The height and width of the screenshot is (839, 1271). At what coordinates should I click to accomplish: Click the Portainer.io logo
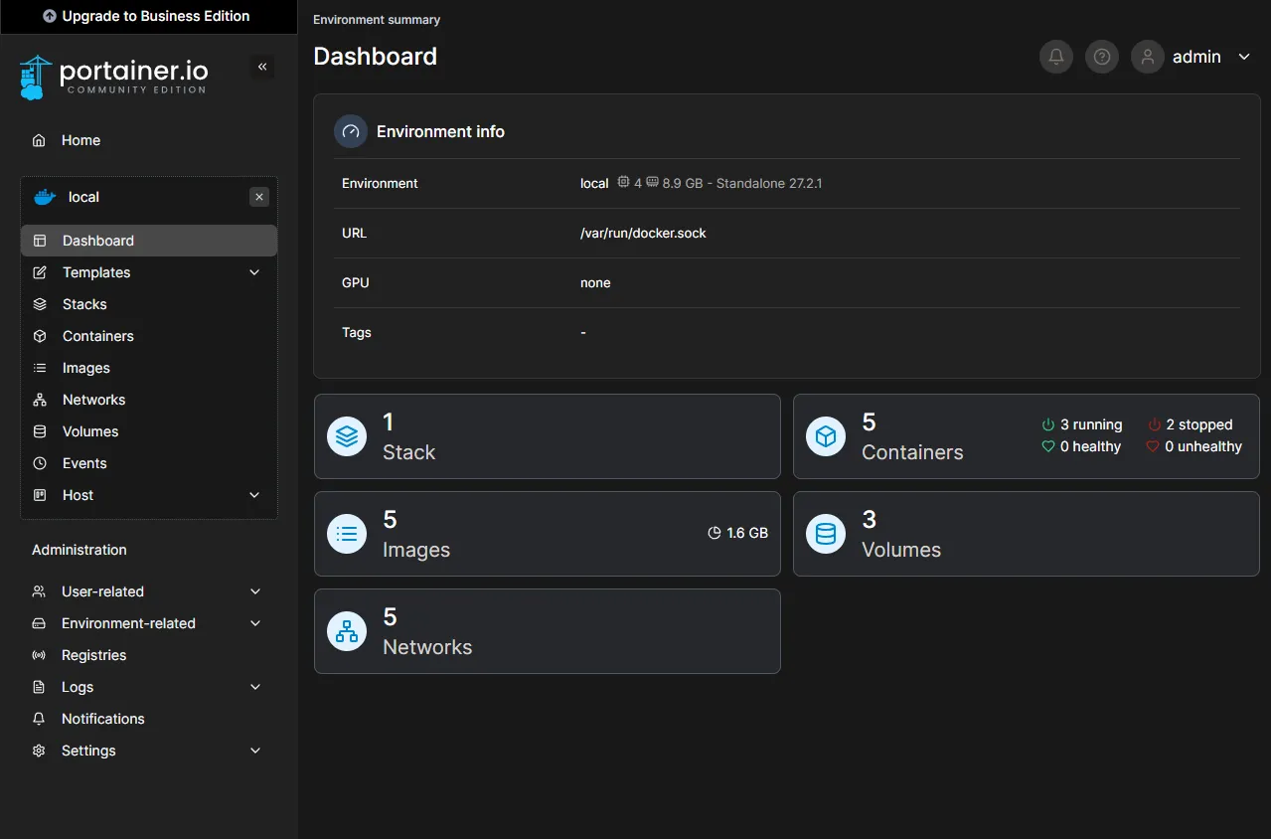coord(114,77)
